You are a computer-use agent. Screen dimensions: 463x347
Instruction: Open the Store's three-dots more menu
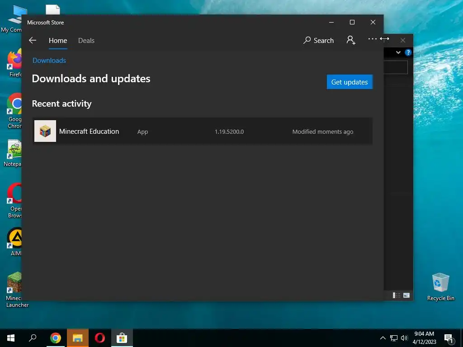point(373,39)
